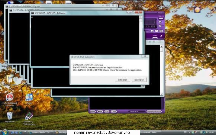Minimize the front 25y.exe console window
The image size is (216, 135).
tap(129, 12)
